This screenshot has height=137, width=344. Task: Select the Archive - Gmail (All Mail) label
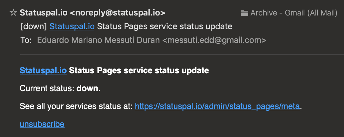pos(294,13)
